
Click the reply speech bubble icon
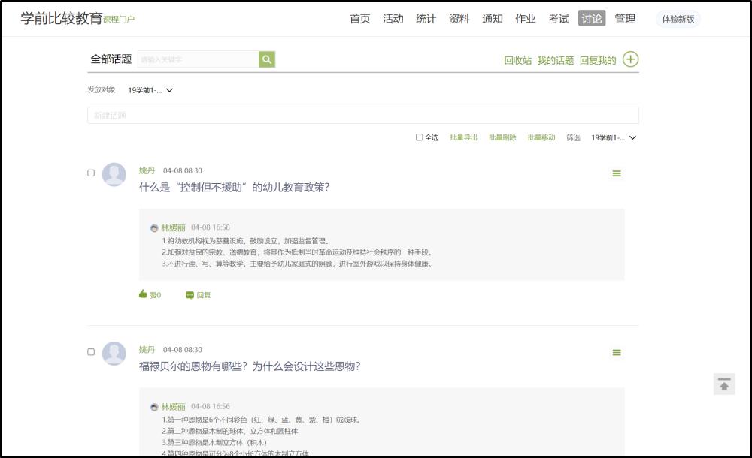point(190,295)
